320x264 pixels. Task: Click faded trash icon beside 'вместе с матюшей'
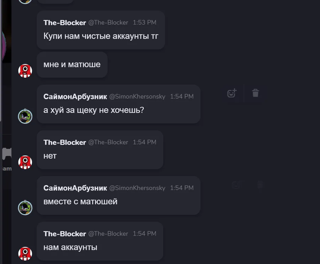[x=260, y=185]
